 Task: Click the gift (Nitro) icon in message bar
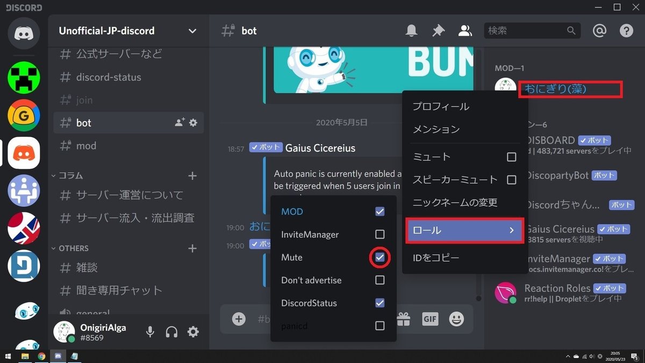[404, 319]
